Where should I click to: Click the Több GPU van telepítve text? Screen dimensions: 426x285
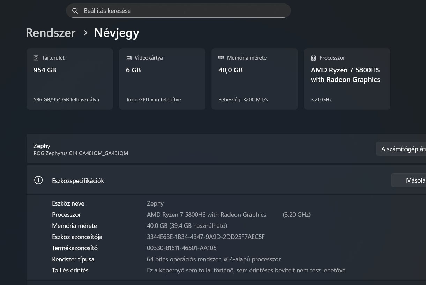tap(154, 100)
